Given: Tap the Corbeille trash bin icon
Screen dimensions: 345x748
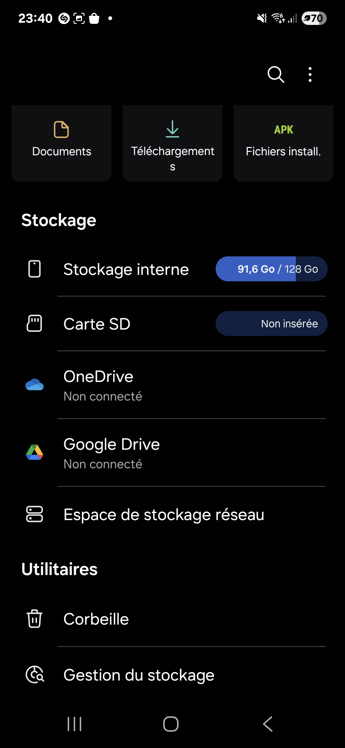Looking at the screenshot, I should [34, 619].
